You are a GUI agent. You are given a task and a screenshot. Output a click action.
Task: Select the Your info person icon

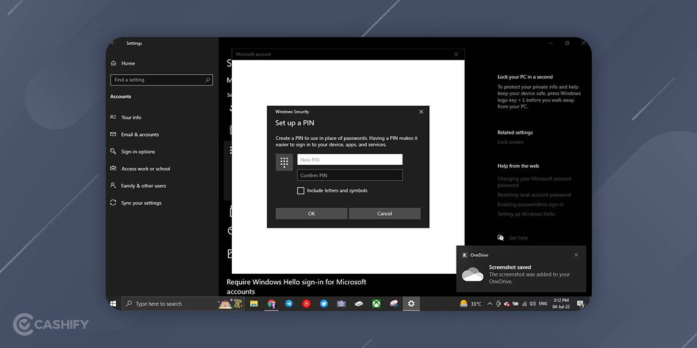point(114,117)
